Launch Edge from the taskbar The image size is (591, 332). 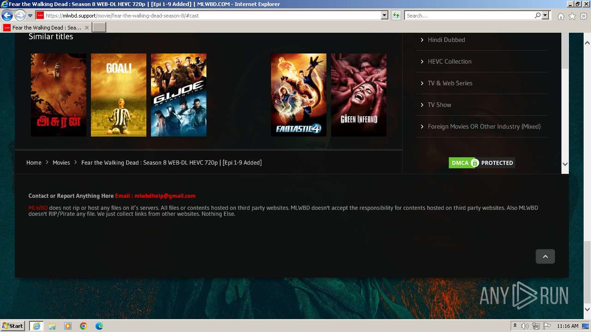(x=99, y=326)
